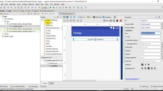
Task: Click the text property input field
Action: [x=151, y=33]
